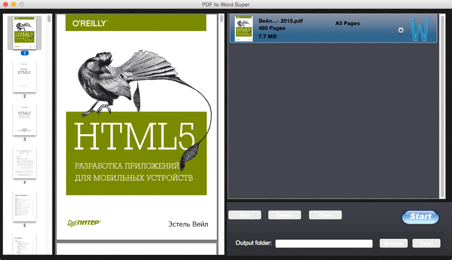Open the output folder
This screenshot has height=260, width=452.
pyautogui.click(x=426, y=243)
